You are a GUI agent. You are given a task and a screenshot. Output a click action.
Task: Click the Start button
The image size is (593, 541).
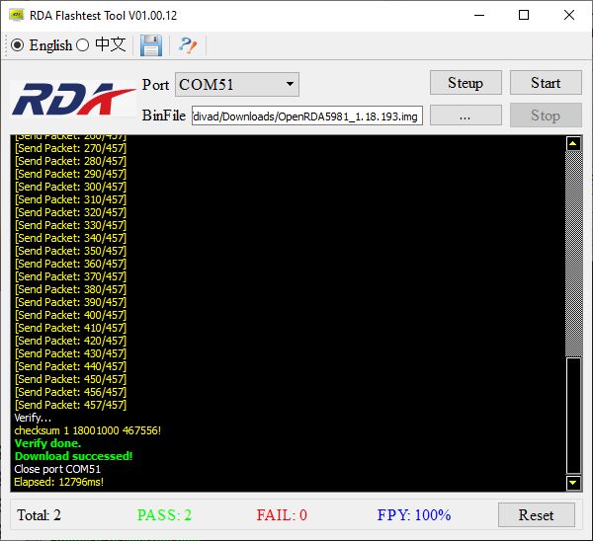click(546, 83)
